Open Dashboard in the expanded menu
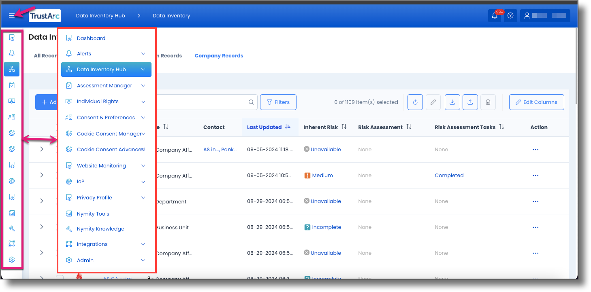 [x=91, y=38]
